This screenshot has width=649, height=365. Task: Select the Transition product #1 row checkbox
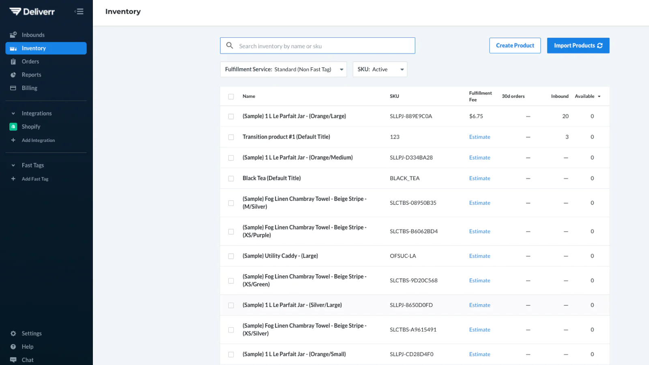231,137
